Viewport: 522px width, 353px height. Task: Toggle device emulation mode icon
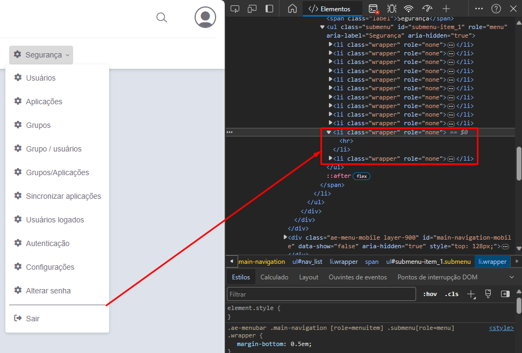[252, 9]
